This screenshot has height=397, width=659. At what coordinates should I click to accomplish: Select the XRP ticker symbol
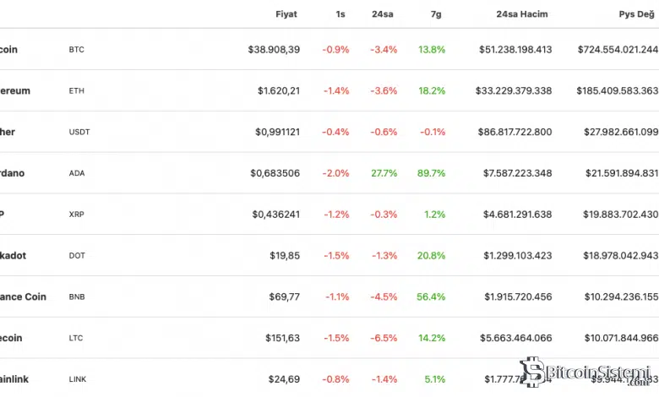[77, 215]
